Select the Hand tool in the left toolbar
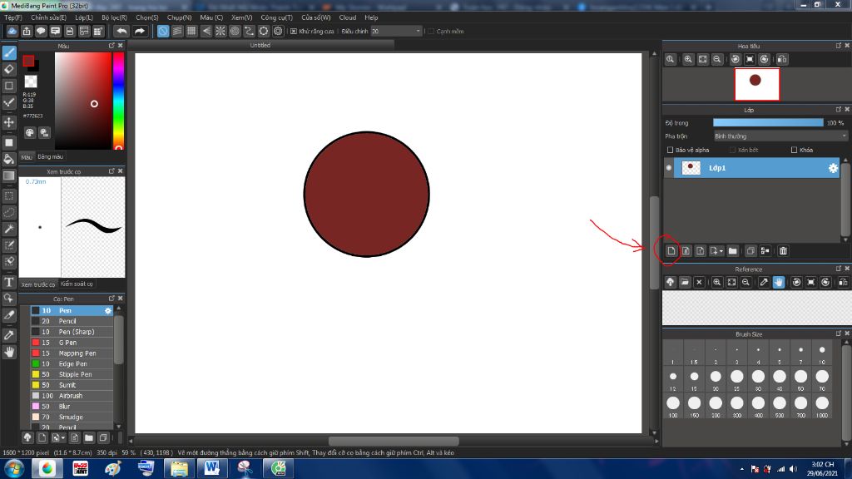This screenshot has height=479, width=852. pos(9,353)
